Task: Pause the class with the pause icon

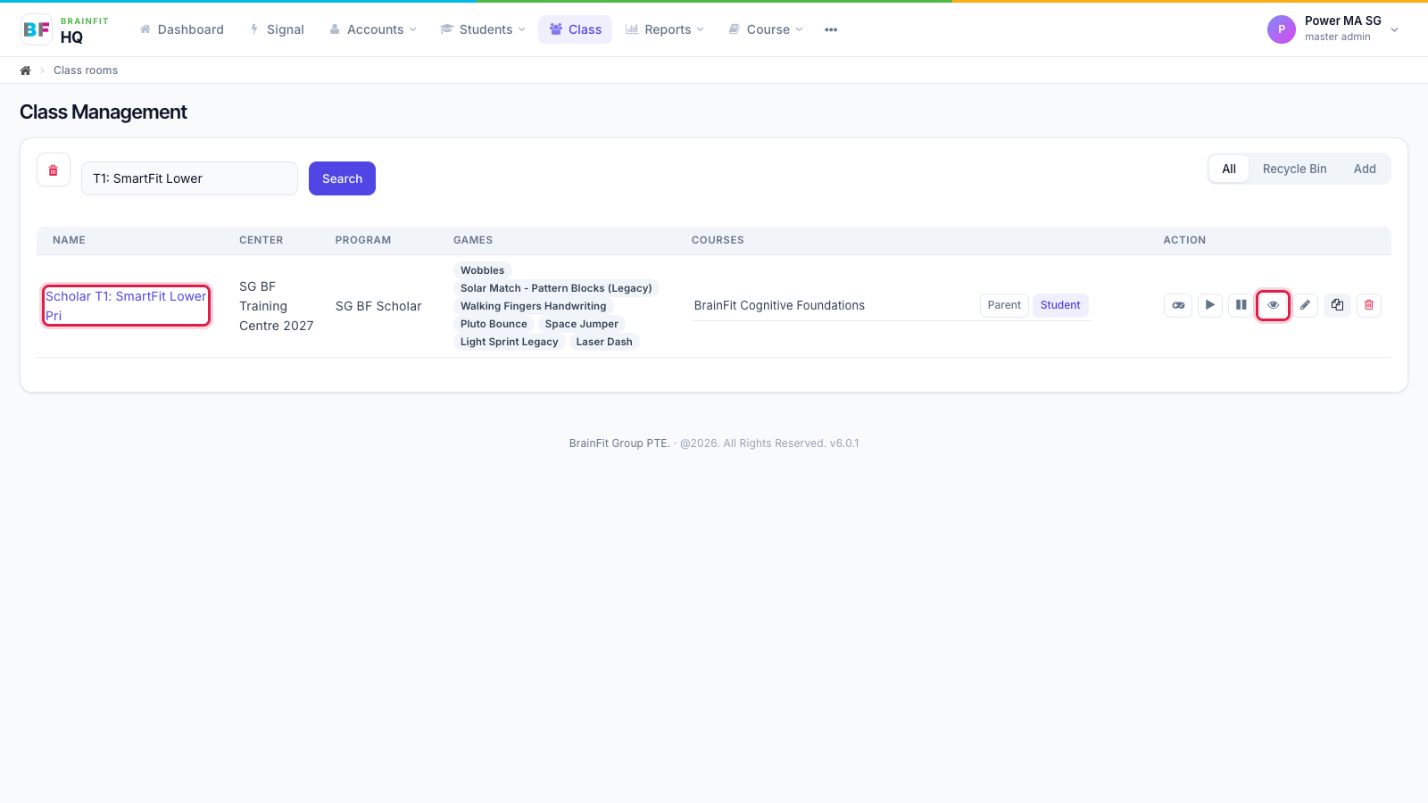Action: [1241, 305]
